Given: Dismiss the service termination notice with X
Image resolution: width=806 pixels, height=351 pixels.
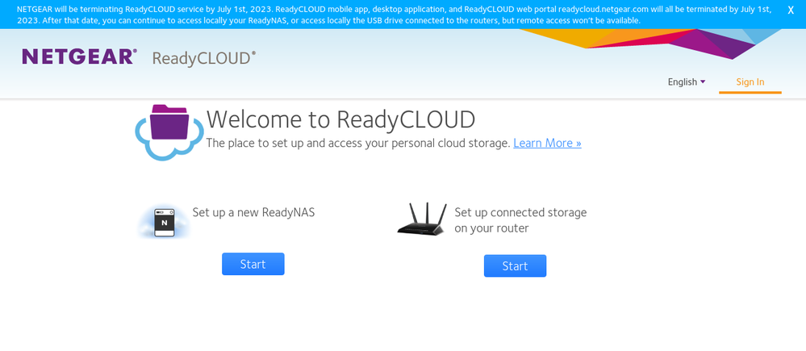Looking at the screenshot, I should (790, 10).
